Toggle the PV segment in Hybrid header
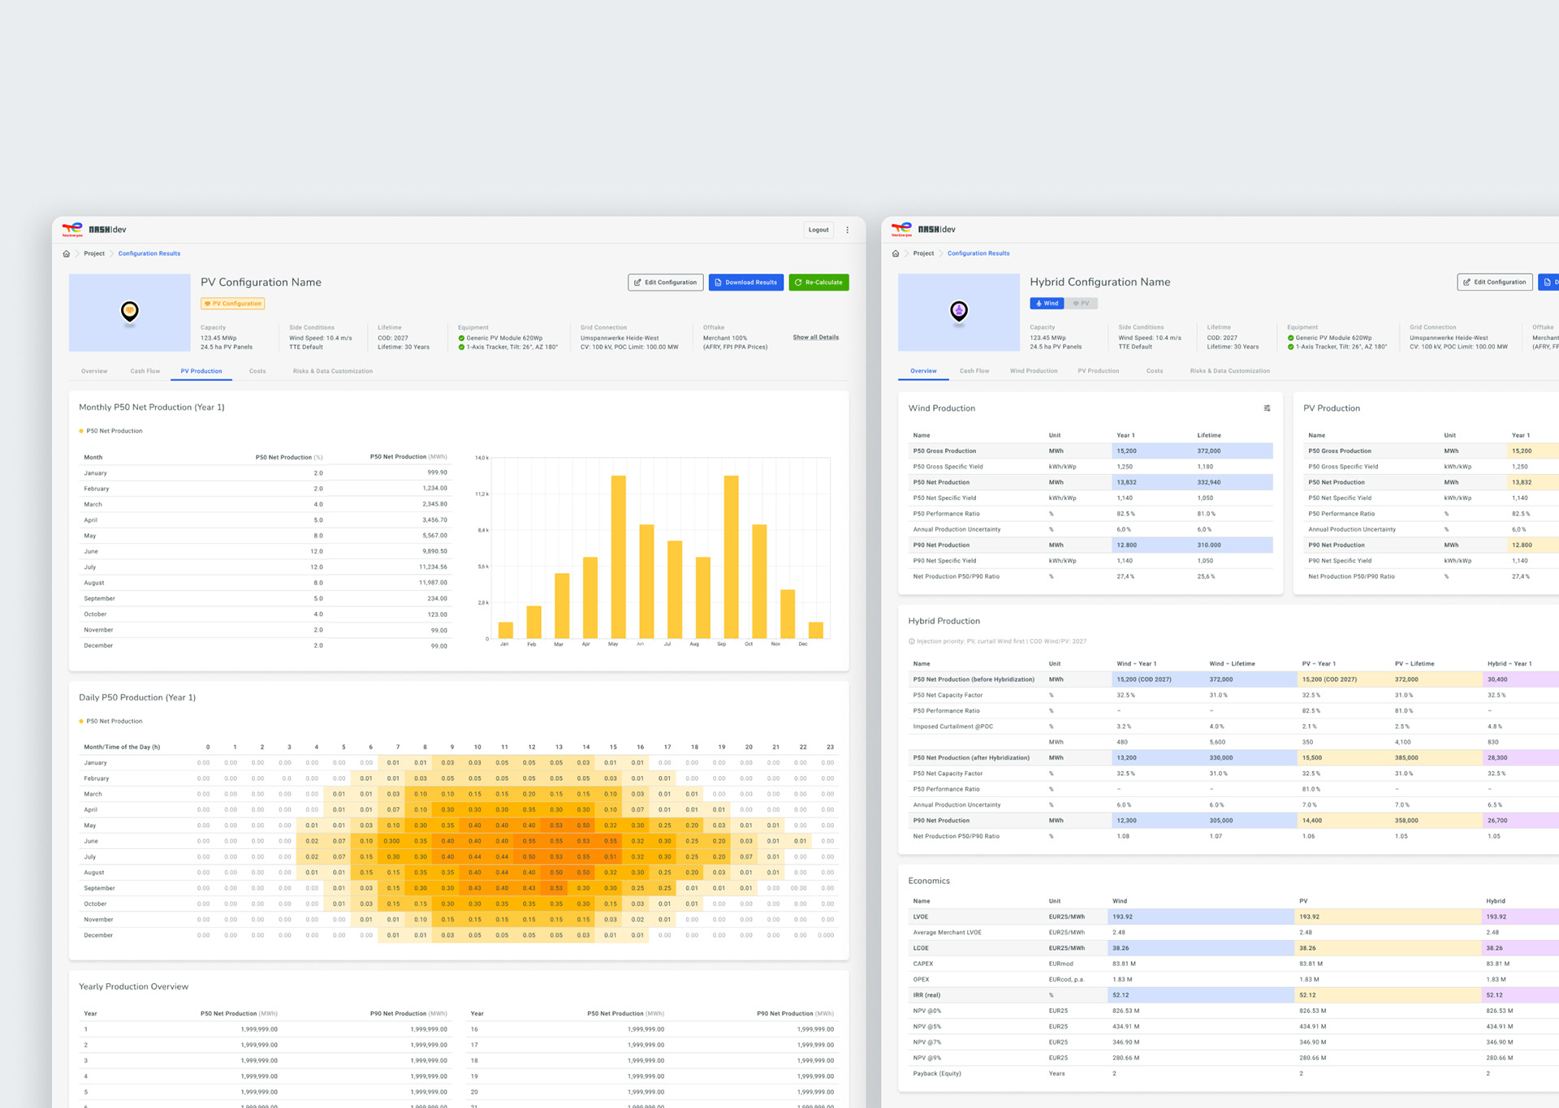 1082,304
